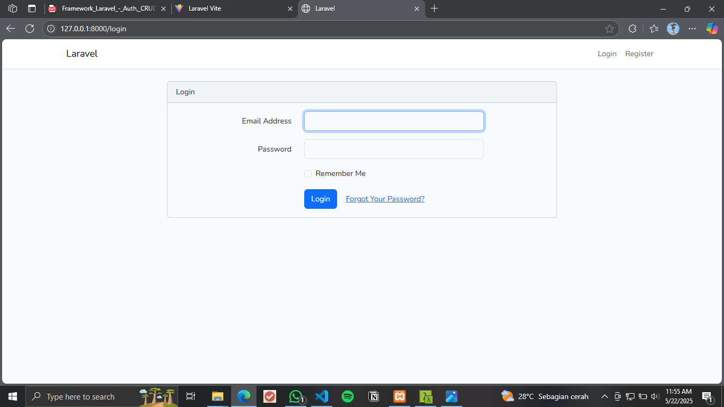The height and width of the screenshot is (407, 724).
Task: Click the Edge profile avatar
Action: coord(673,29)
